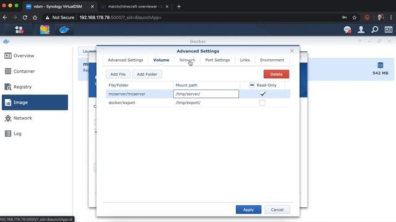396x222 pixels.
Task: Click the browser back arrow
Action: [5, 17]
